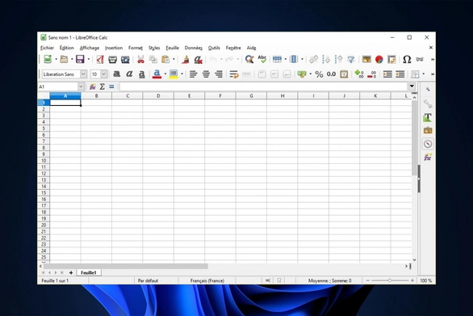
Task: Open the Édition menu
Action: [67, 48]
